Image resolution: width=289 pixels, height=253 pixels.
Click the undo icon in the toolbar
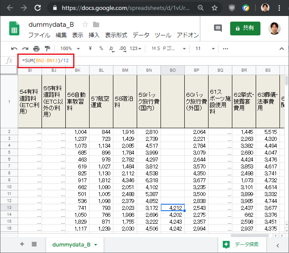[14, 49]
